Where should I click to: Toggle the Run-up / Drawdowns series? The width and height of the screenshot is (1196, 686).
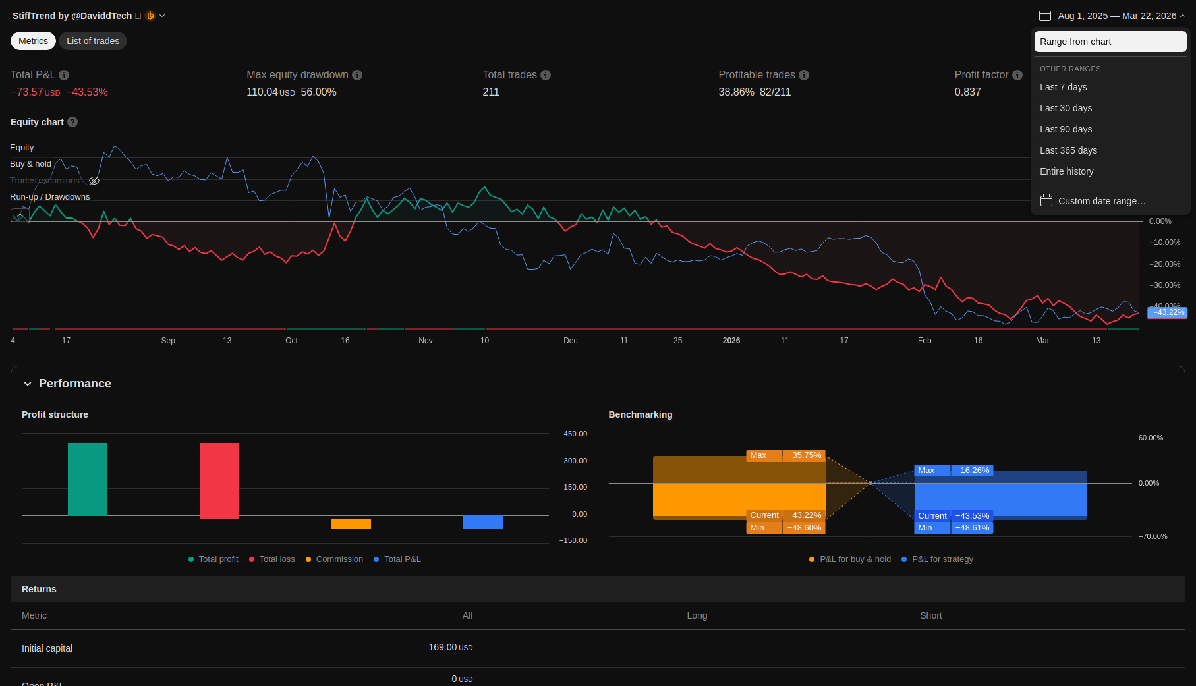49,197
